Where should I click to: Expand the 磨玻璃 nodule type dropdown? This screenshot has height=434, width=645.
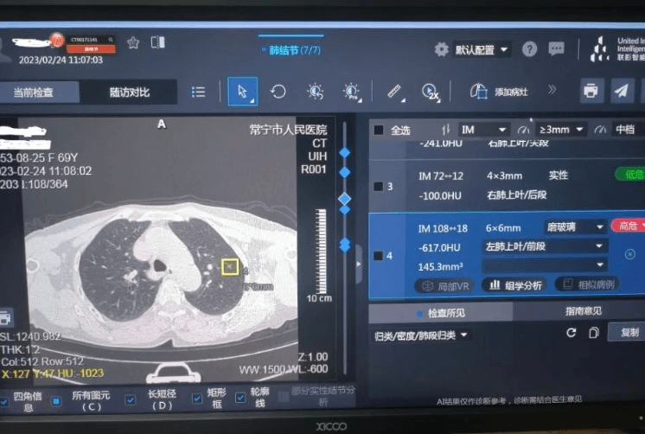coord(575,227)
